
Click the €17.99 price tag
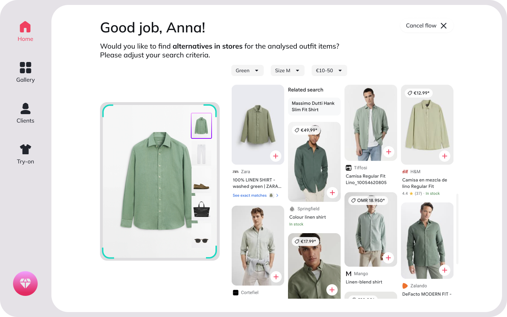coord(305,241)
